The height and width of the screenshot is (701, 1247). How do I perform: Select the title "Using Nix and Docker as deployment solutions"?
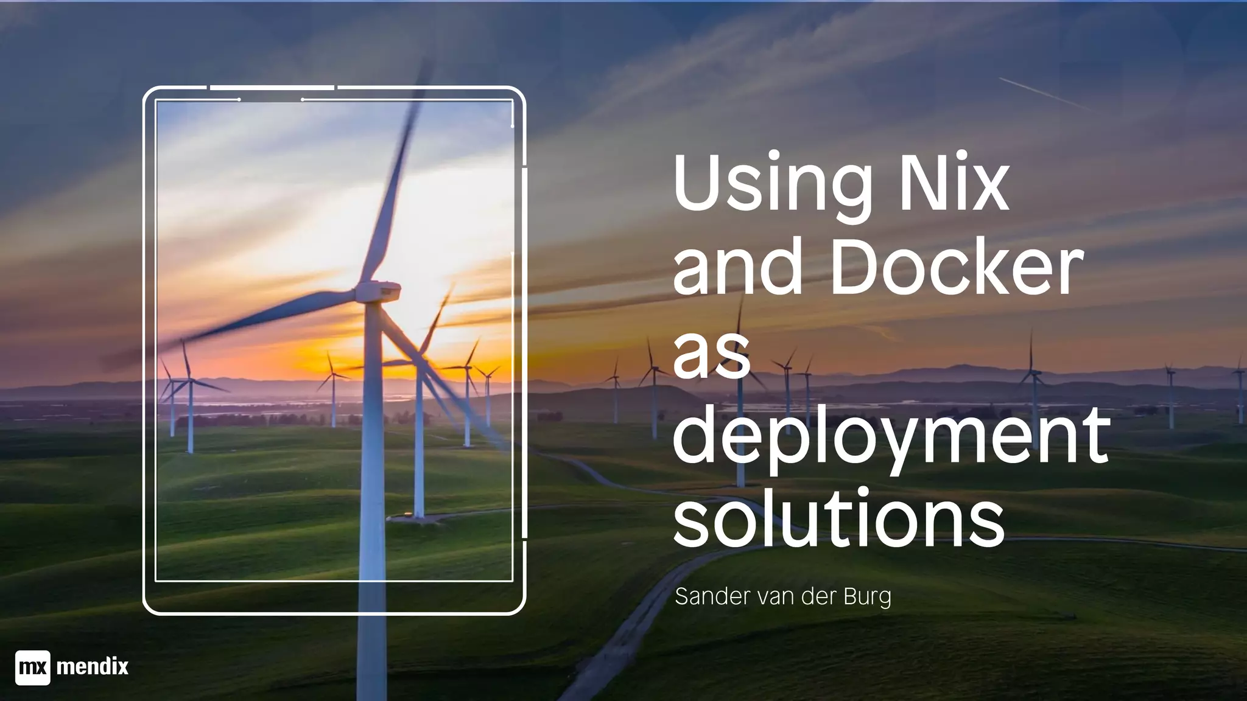coord(891,350)
